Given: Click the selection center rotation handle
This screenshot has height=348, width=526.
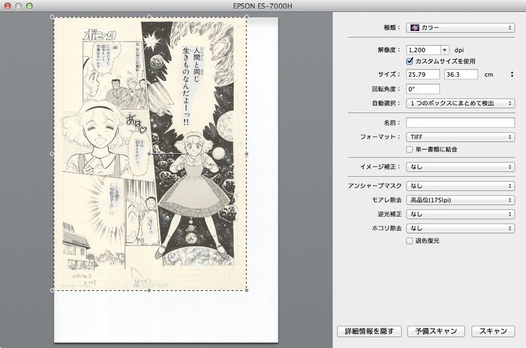Looking at the screenshot, I should (149, 154).
